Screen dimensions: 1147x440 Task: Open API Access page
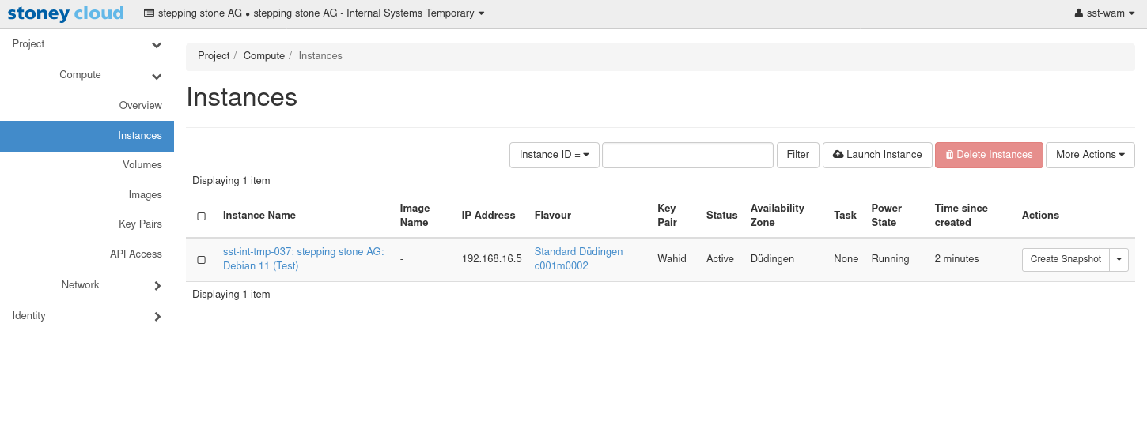click(135, 254)
